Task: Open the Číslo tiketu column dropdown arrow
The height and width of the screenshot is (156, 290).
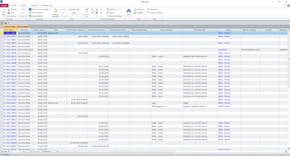Action: coord(16,30)
